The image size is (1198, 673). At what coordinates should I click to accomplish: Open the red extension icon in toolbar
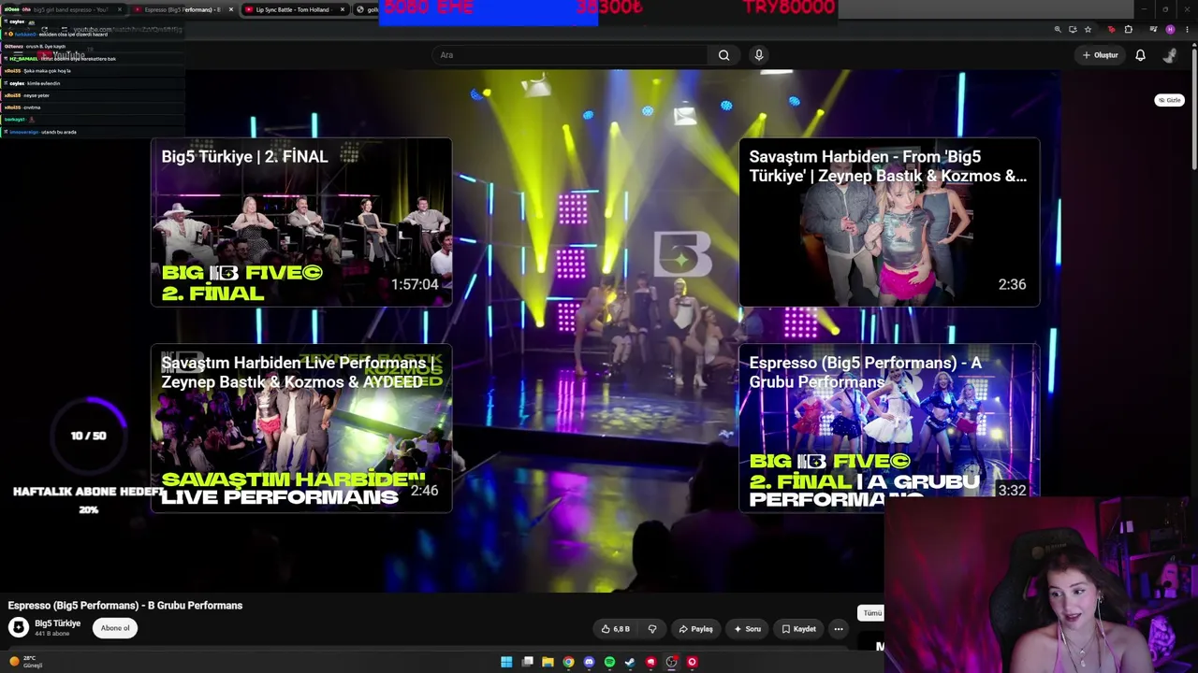pyautogui.click(x=1111, y=29)
